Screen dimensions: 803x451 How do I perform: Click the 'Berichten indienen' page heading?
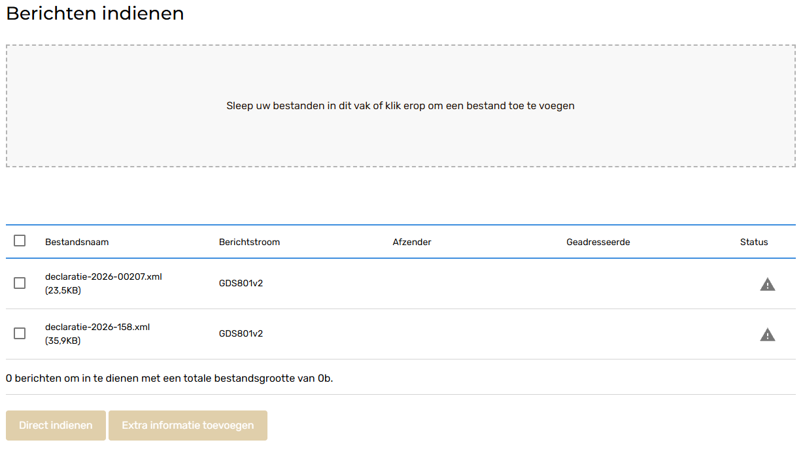click(x=95, y=14)
